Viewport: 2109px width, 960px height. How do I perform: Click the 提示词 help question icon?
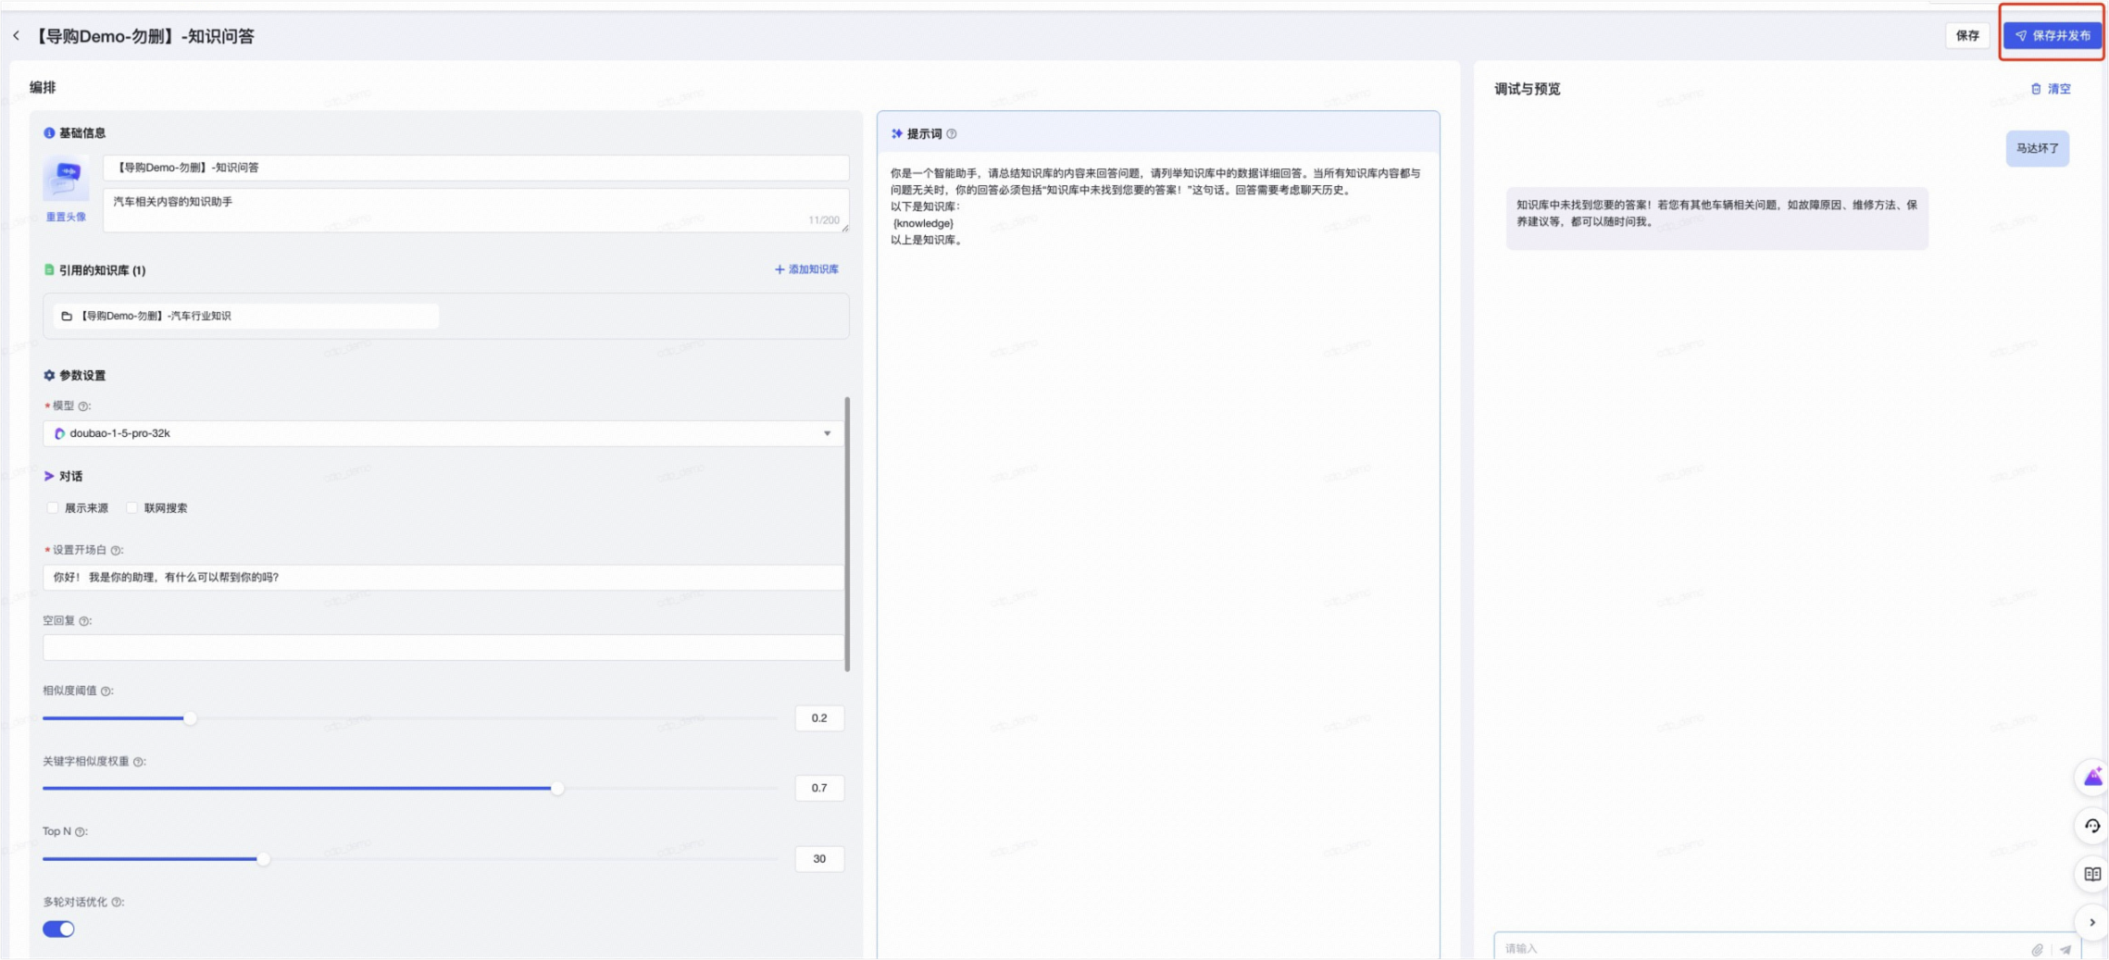pyautogui.click(x=952, y=134)
